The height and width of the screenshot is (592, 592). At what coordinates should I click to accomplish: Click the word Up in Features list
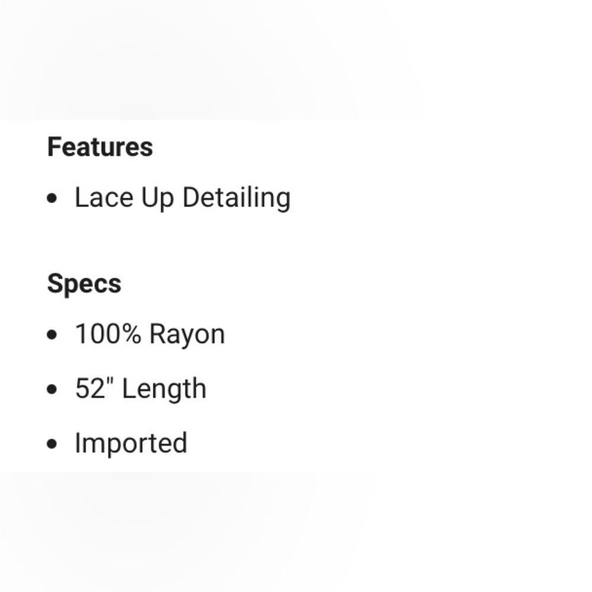157,198
